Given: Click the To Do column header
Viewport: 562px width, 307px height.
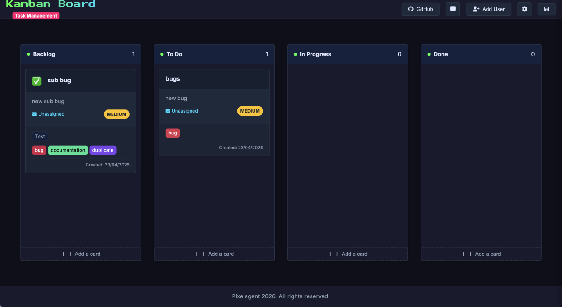Looking at the screenshot, I should point(214,54).
